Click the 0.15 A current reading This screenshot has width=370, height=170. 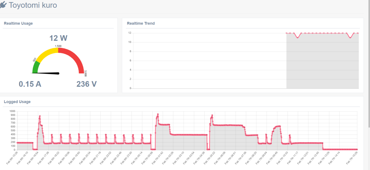[x=30, y=84]
